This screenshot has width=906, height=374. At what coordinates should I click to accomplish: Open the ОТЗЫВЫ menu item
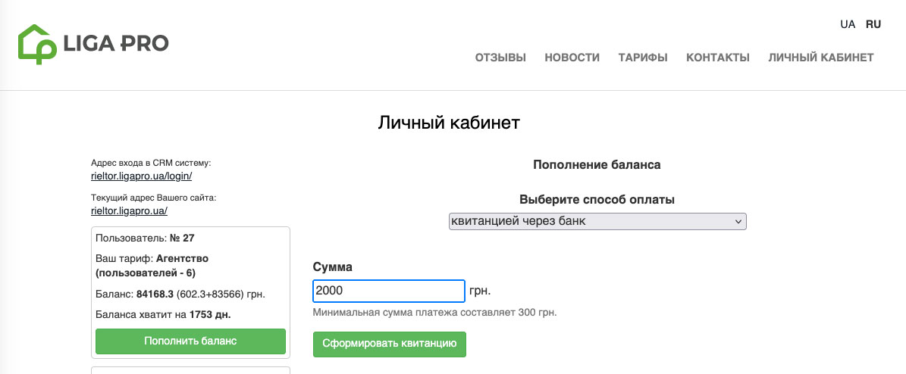click(x=500, y=58)
